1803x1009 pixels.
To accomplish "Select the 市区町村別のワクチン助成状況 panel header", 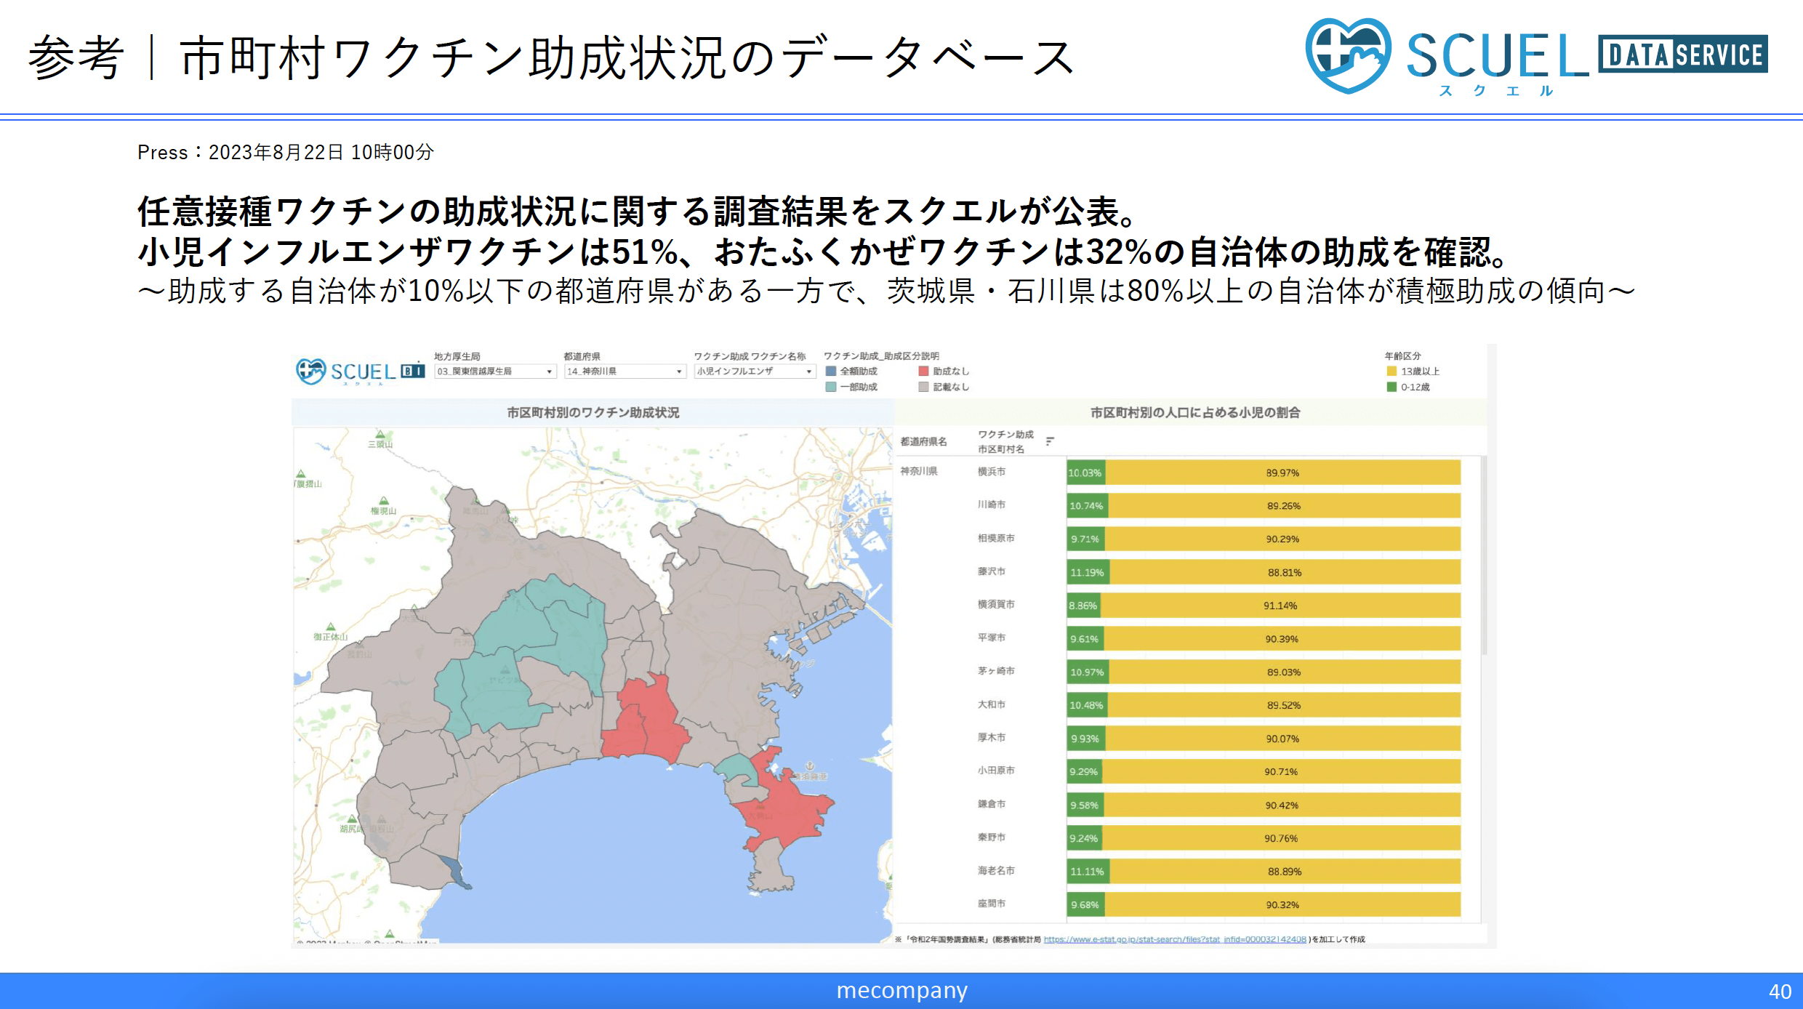I will [x=593, y=411].
